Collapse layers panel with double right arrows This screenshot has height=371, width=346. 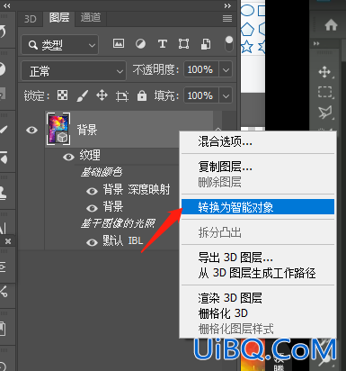(x=227, y=5)
